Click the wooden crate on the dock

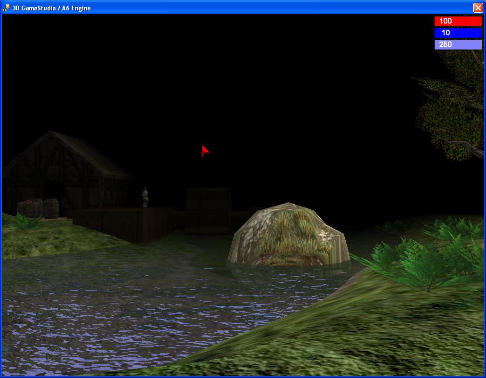pyautogui.click(x=208, y=211)
